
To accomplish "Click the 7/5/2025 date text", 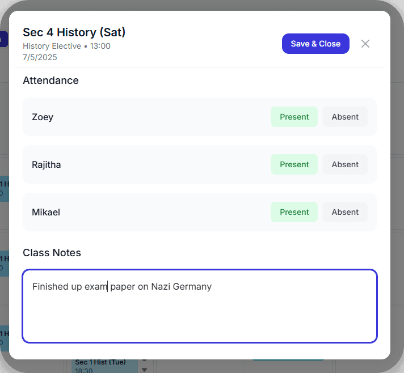I will pyautogui.click(x=40, y=57).
